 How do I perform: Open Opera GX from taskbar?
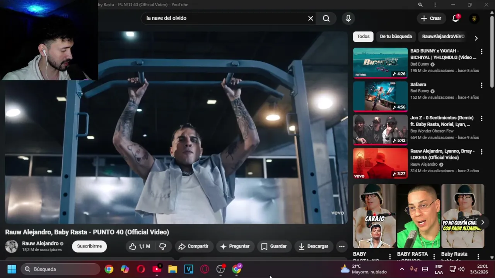coord(205,269)
